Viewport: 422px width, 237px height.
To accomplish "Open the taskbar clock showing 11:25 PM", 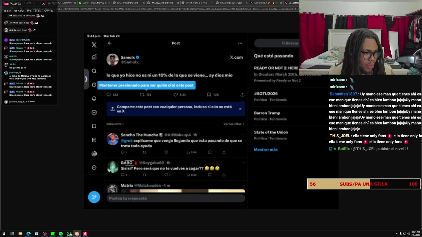I will [x=415, y=234].
